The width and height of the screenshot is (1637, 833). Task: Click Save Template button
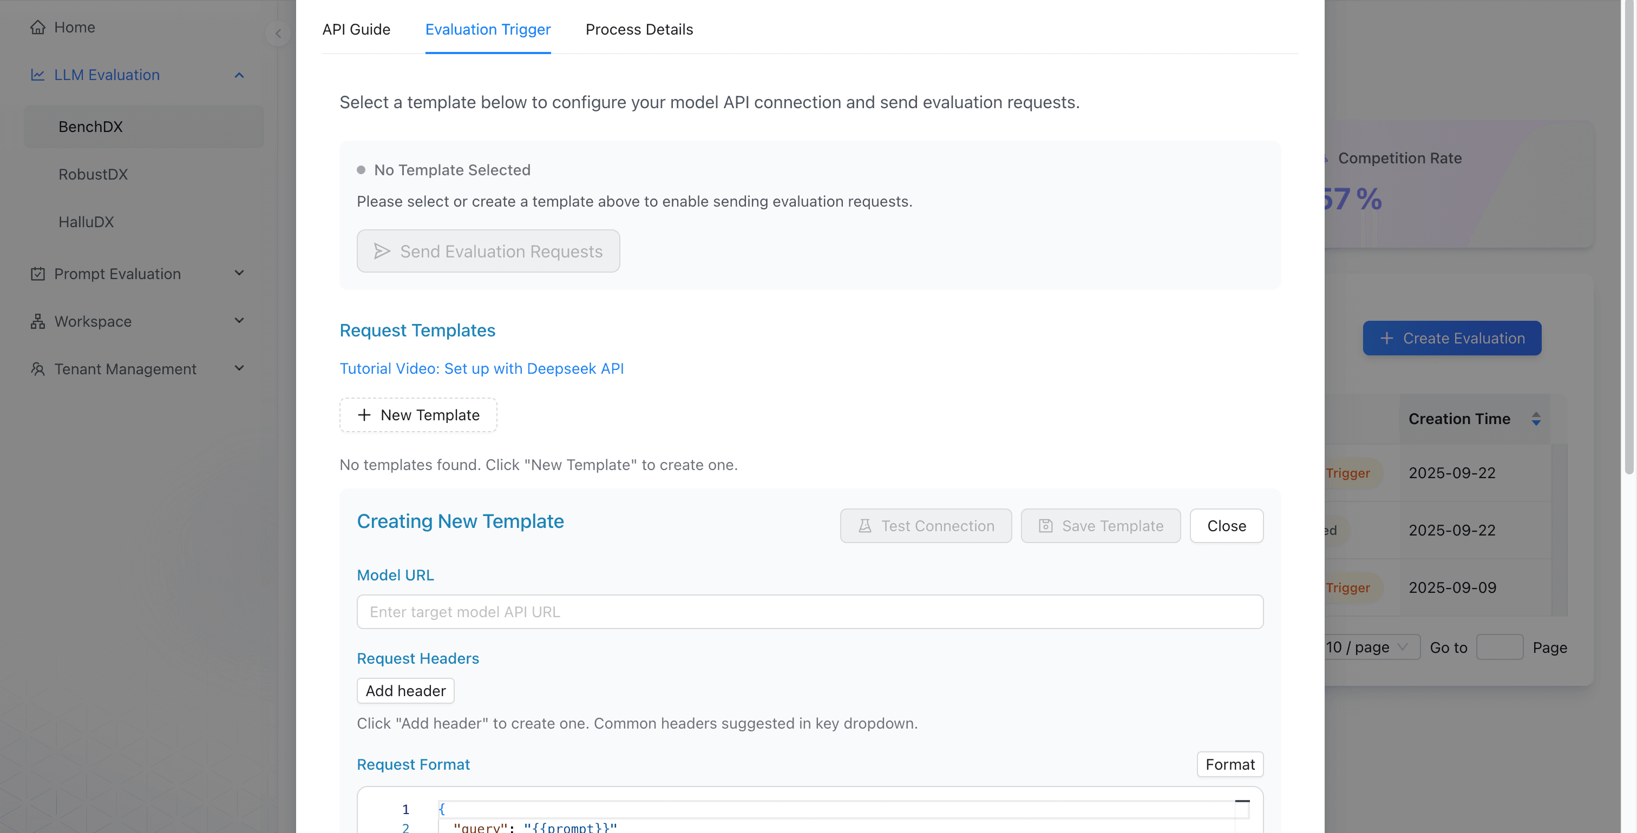click(1101, 526)
